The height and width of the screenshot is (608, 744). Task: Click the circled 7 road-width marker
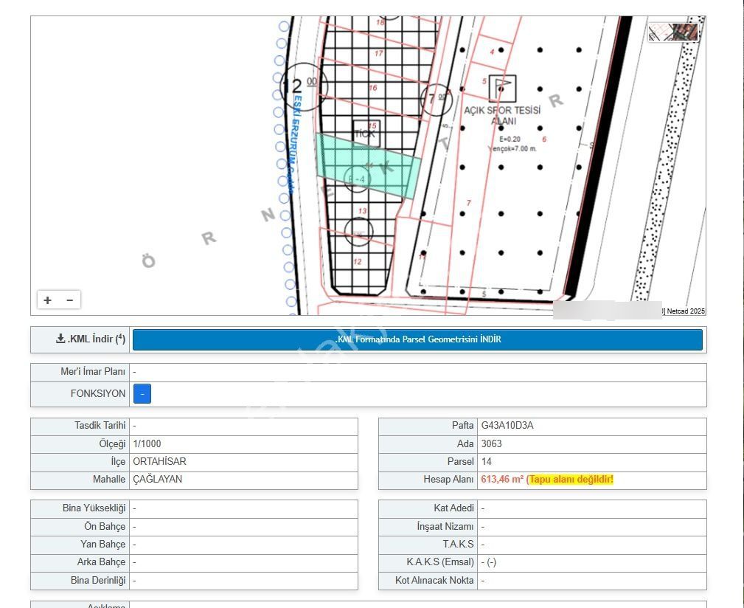coord(435,97)
